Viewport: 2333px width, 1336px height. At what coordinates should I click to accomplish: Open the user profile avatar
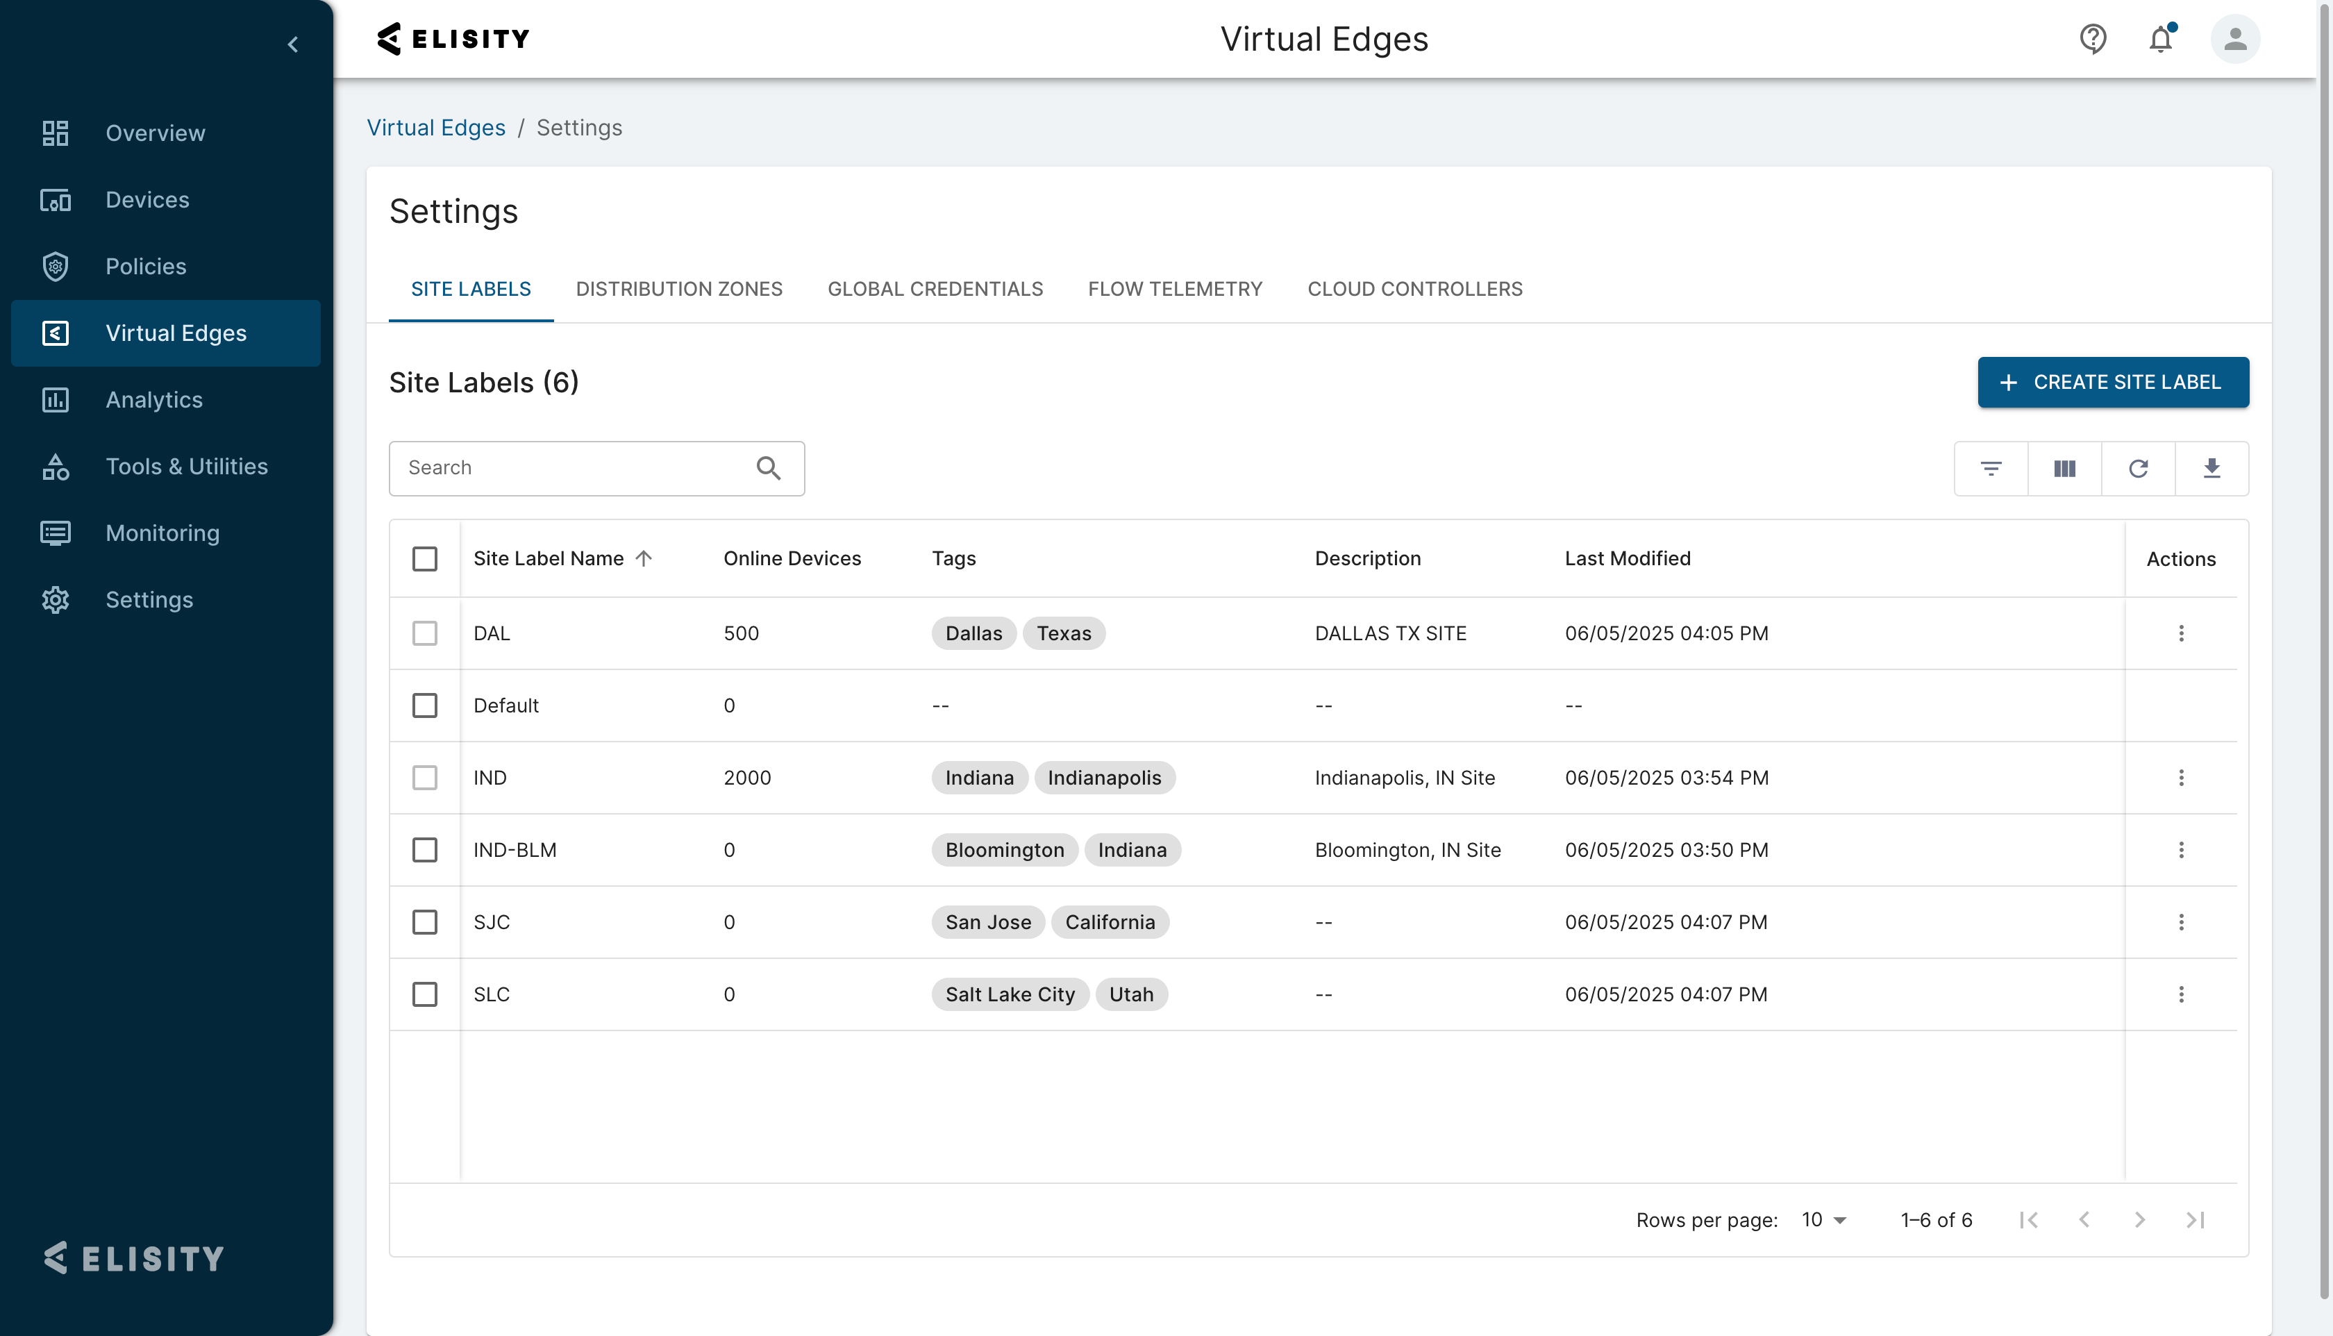[x=2235, y=39]
